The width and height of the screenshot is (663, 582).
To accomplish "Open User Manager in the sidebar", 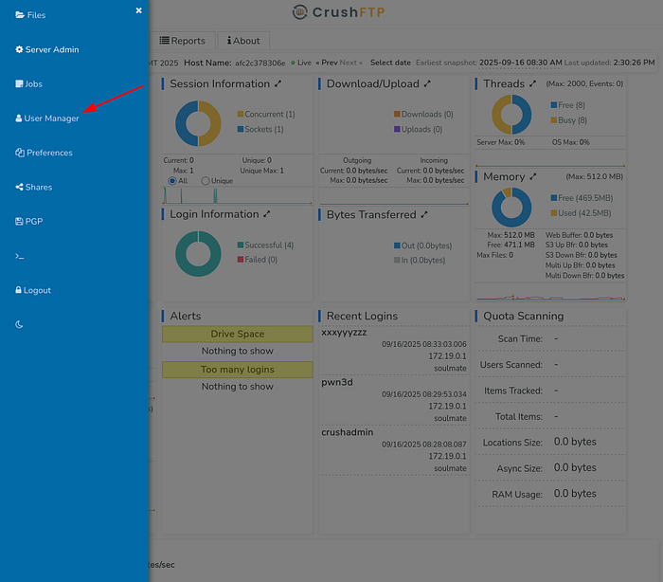I will pos(47,118).
